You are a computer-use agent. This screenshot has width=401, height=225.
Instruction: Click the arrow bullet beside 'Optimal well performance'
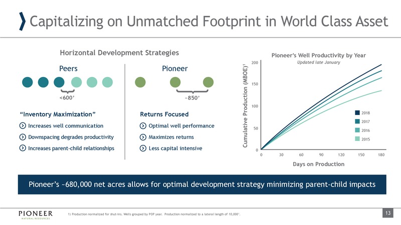[143, 126]
